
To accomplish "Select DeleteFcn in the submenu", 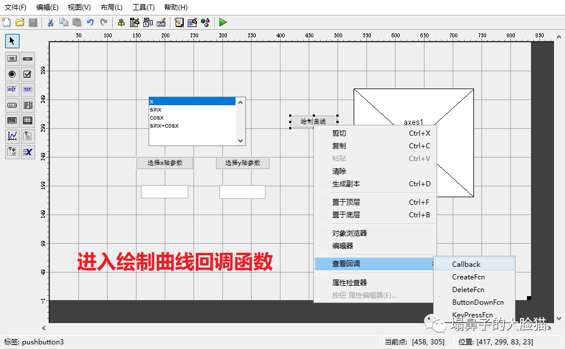I will 474,290.
